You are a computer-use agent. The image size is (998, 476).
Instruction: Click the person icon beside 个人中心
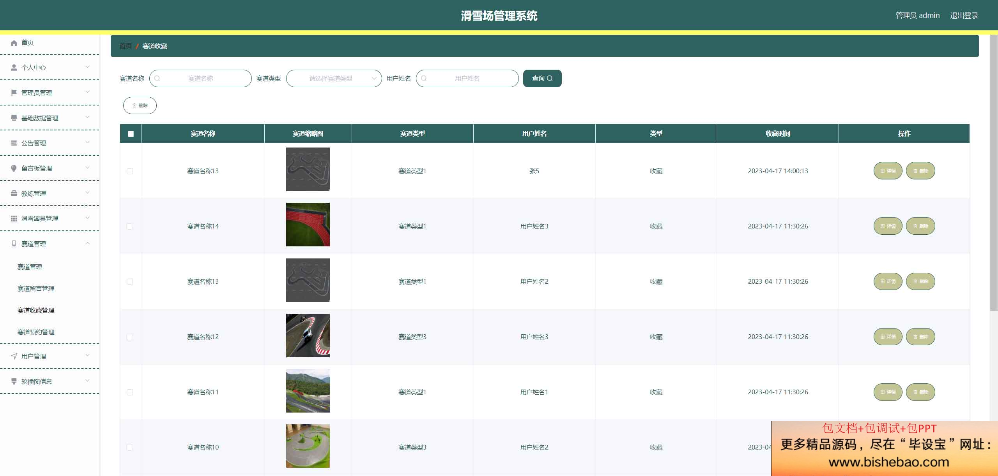(x=14, y=68)
